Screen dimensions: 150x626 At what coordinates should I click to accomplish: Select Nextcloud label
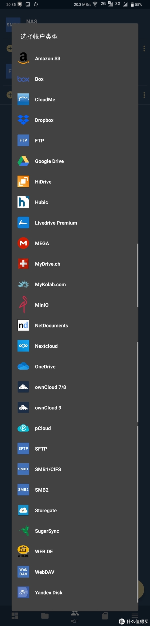coord(46,346)
